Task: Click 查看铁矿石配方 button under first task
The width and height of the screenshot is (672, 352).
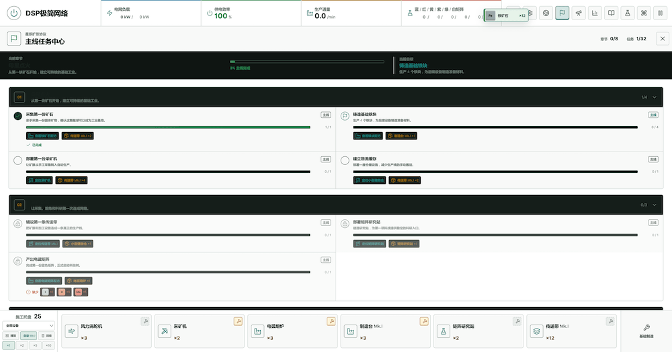Action: pyautogui.click(x=42, y=135)
